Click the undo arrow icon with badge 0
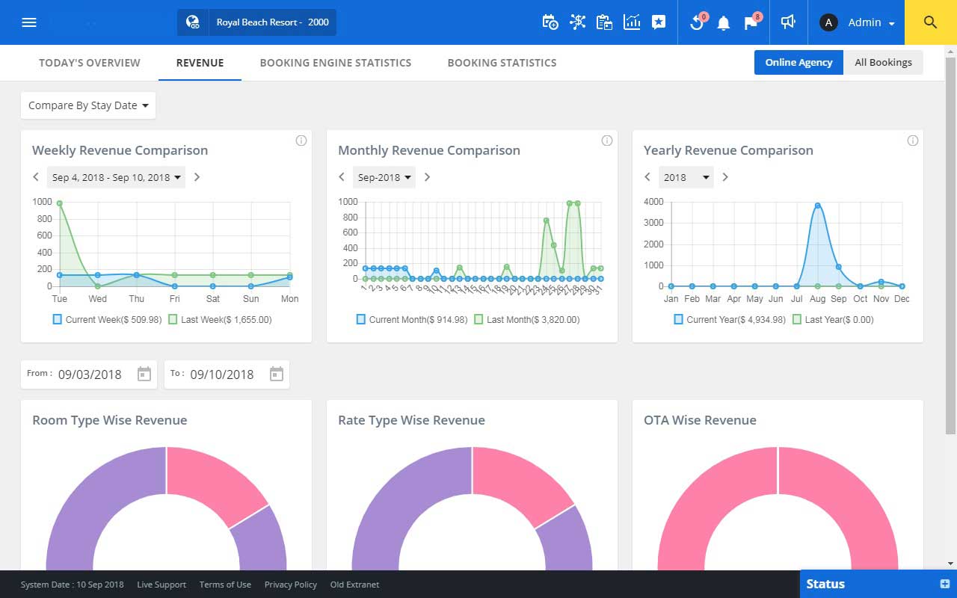Image resolution: width=957 pixels, height=598 pixels. (x=697, y=22)
